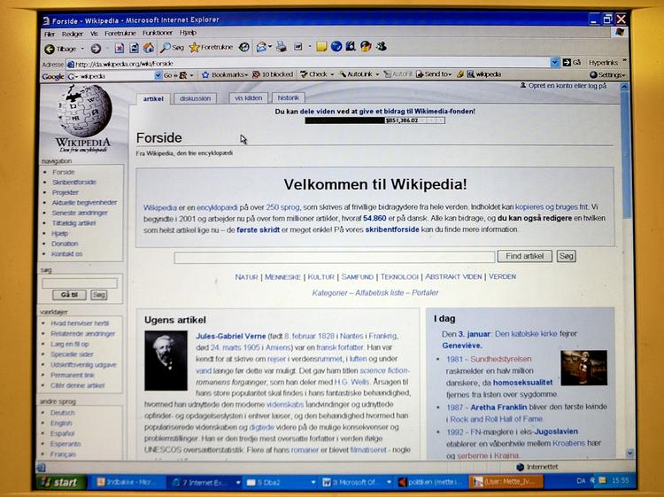Print the page with the printer icon
Viewport: 664px width, 497px height.
(282, 47)
